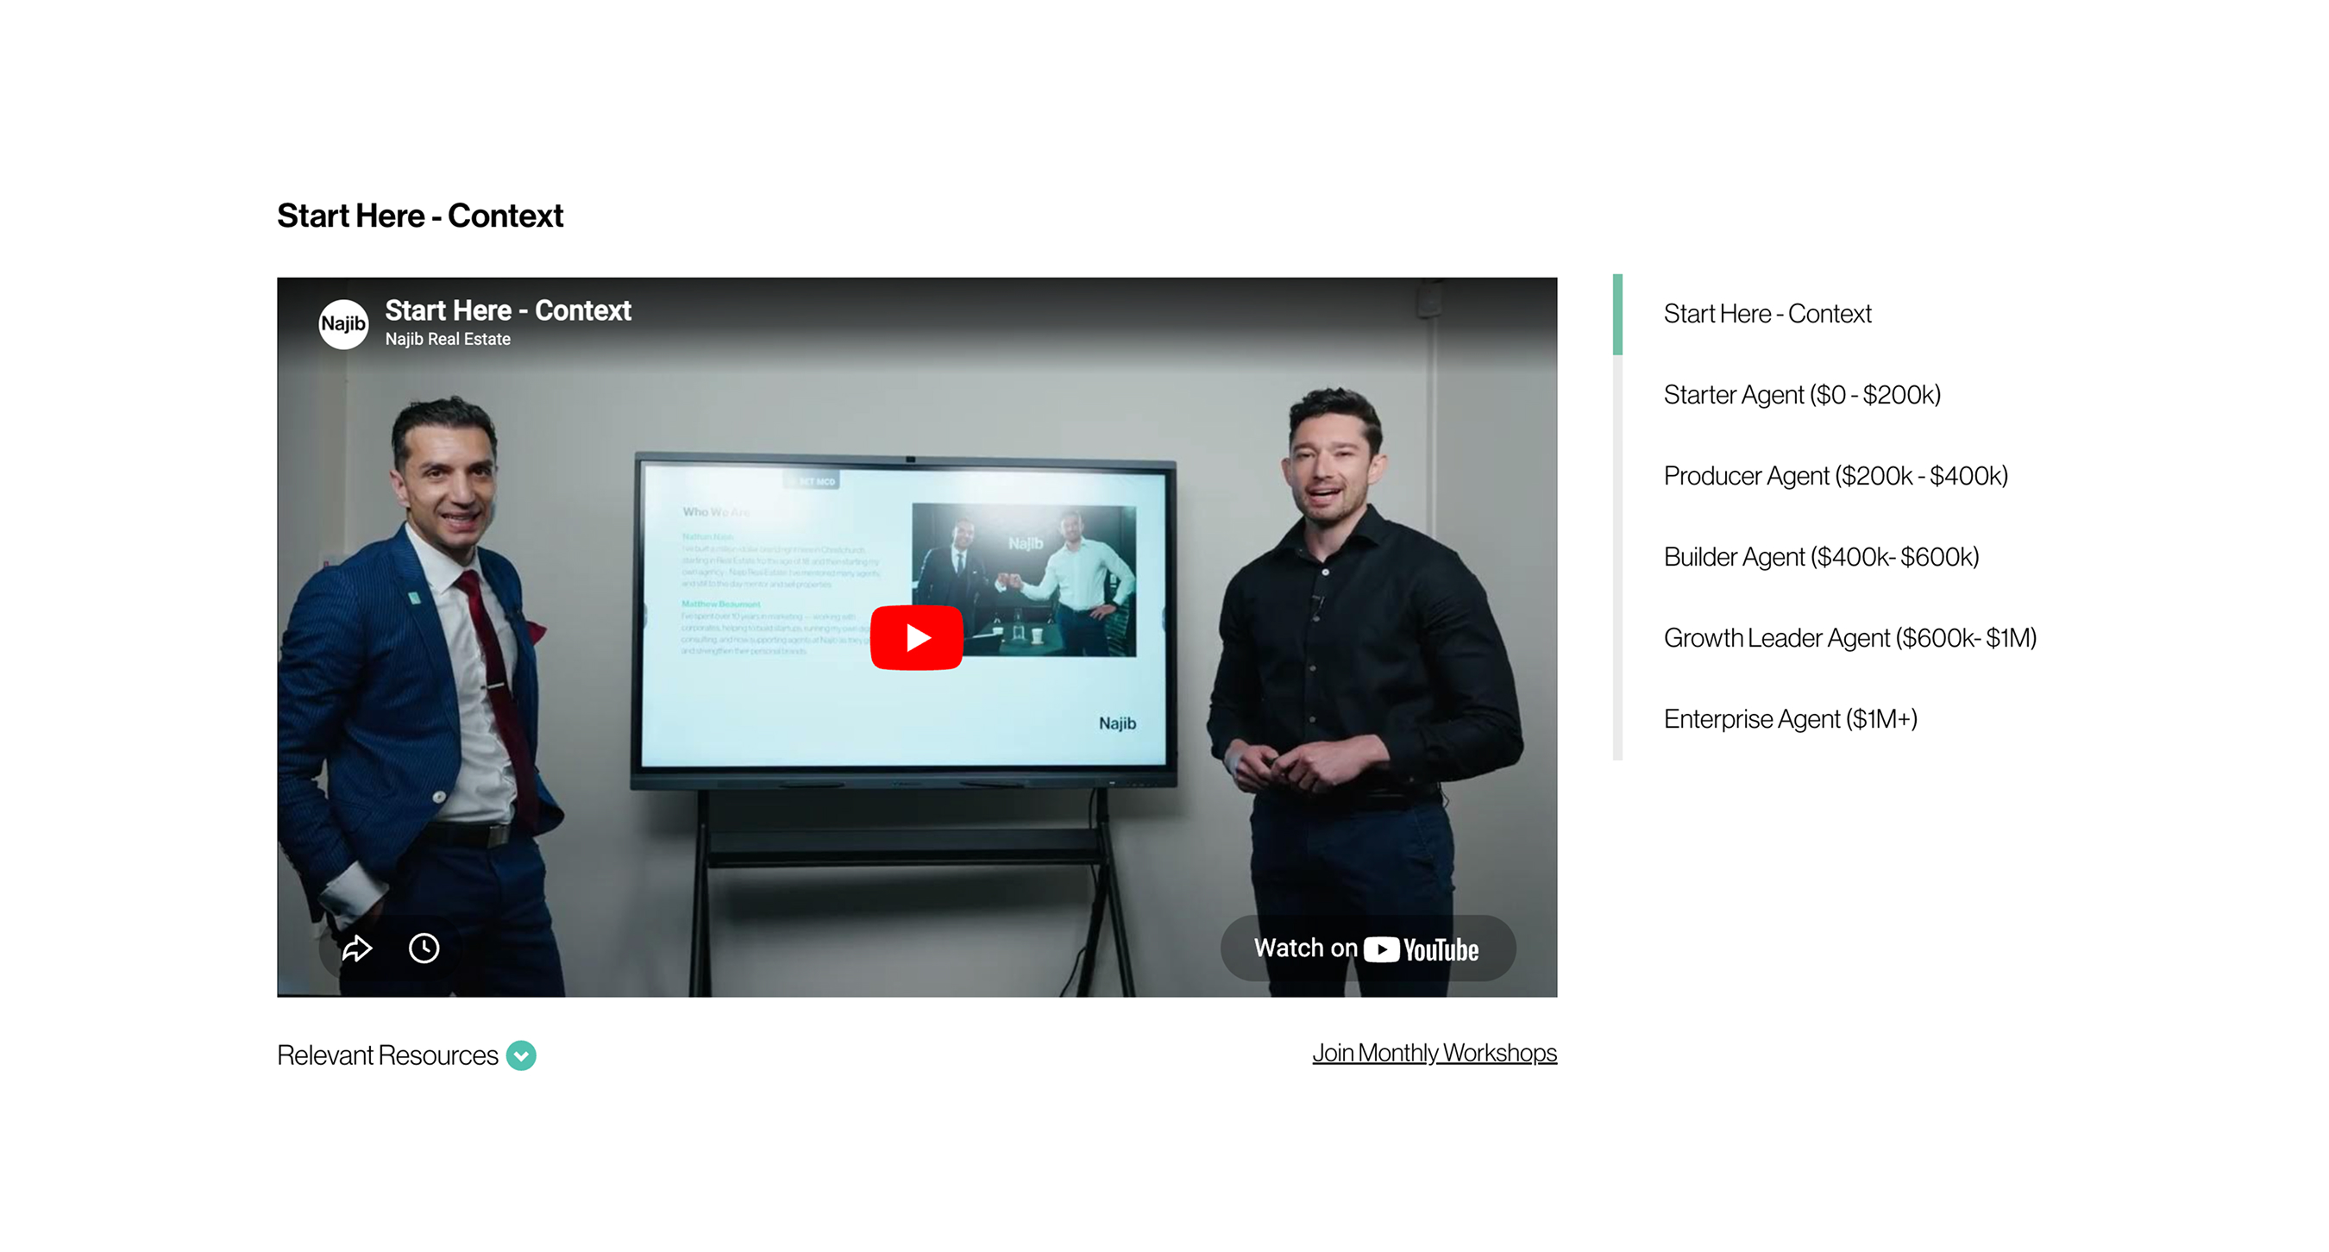Open Enterprise Agent ($1M+) lesson
This screenshot has width=2329, height=1252.
click(x=1789, y=718)
